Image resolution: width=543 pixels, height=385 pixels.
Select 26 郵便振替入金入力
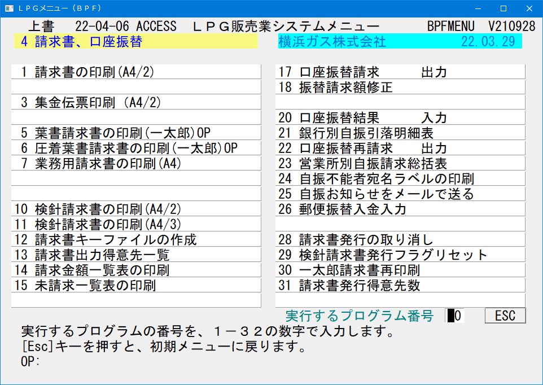point(400,209)
